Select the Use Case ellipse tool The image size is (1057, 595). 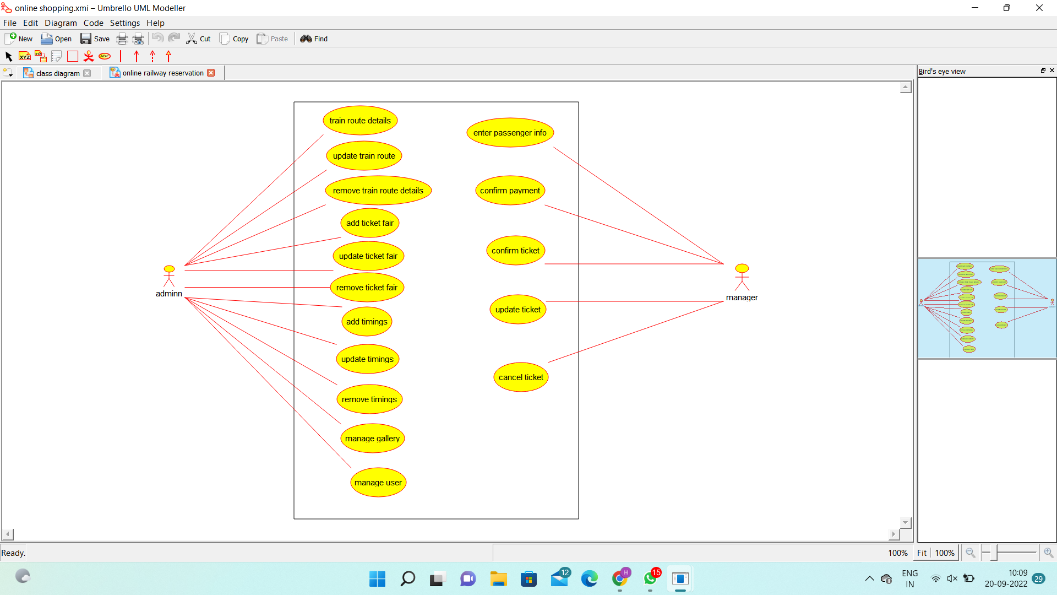tap(105, 56)
